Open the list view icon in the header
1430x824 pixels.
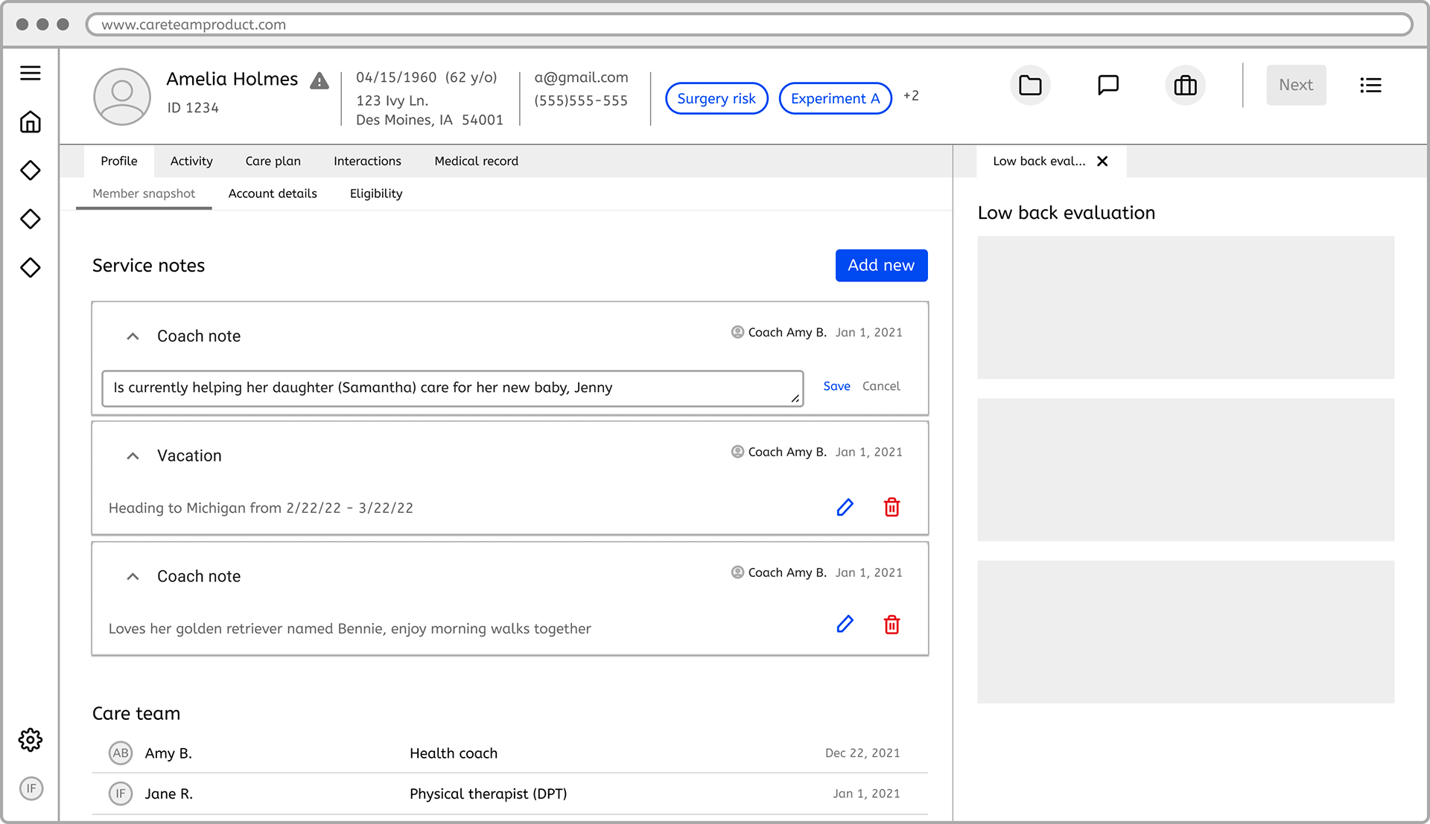pos(1370,85)
